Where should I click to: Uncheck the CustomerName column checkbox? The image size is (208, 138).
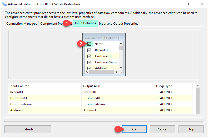[x=89, y=62]
